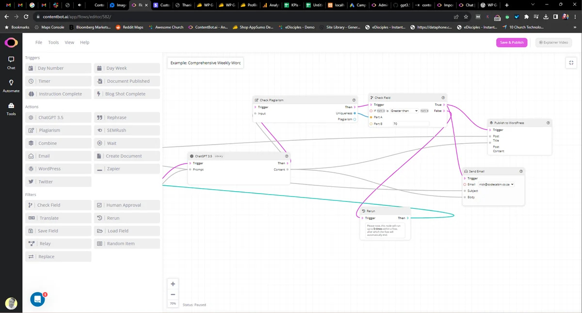Toggle fullscreen canvas icon

point(571,63)
